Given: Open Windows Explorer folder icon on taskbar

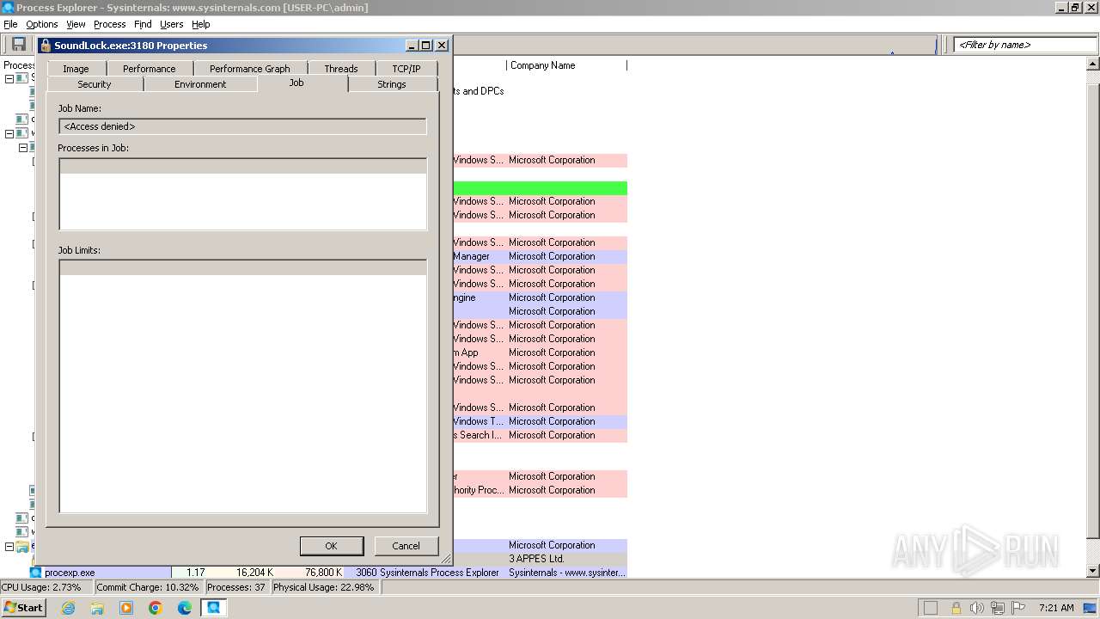Looking at the screenshot, I should click(x=97, y=608).
